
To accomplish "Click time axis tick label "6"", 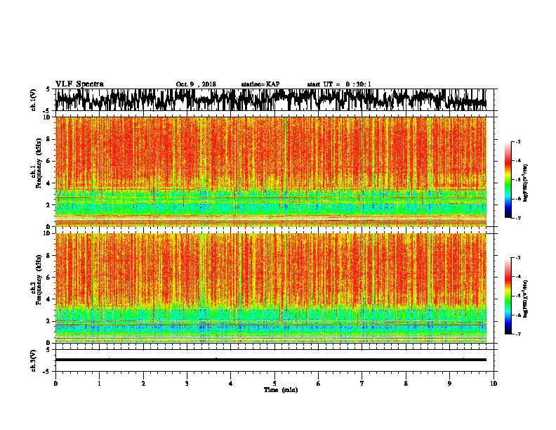I will point(318,384).
